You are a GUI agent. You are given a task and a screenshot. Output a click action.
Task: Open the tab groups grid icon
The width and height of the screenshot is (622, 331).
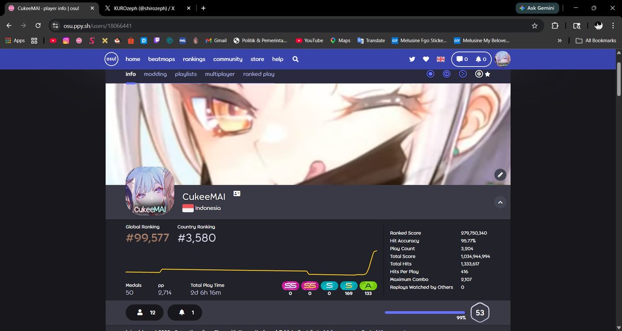(x=34, y=40)
